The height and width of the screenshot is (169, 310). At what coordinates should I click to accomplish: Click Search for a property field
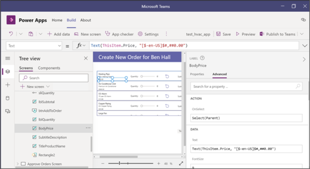pos(246,87)
